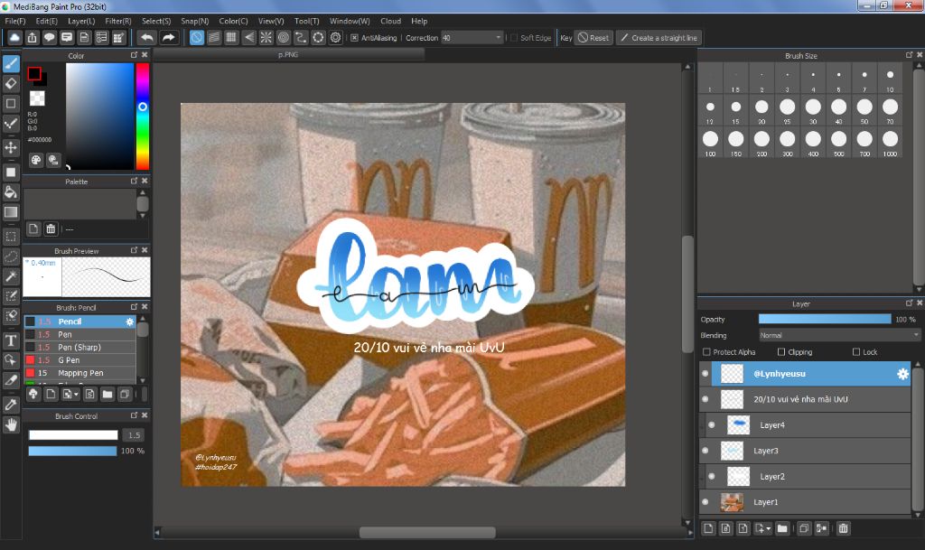The height and width of the screenshot is (550, 925).
Task: Open the File menu
Action: 15,21
